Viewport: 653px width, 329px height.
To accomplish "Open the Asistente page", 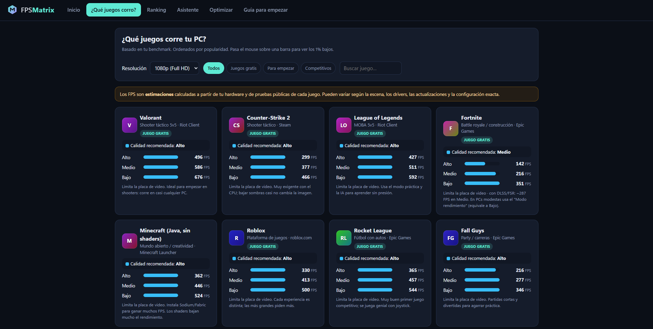I will pyautogui.click(x=188, y=10).
